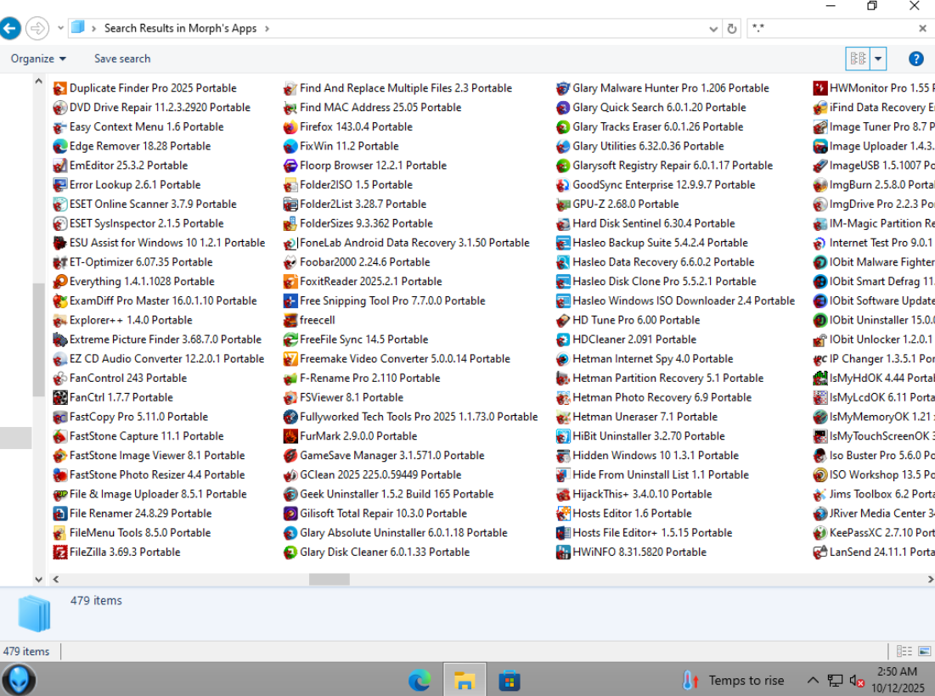The image size is (935, 696).
Task: Click chevron before Search Results breadcrumb
Action: (x=93, y=28)
